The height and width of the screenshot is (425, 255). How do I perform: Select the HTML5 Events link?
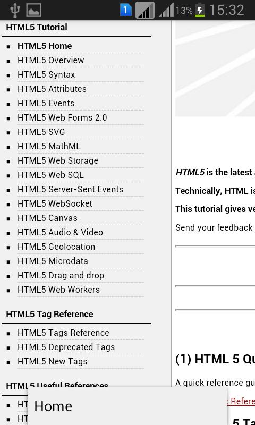(x=46, y=103)
